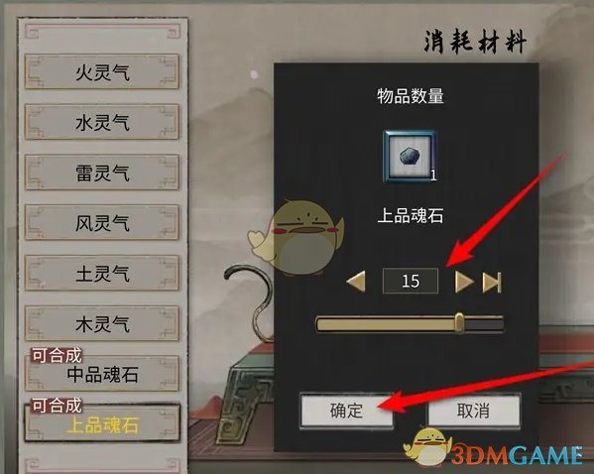Screen dimensions: 594x474
Task: Open the 木灵气 entry
Action: click(x=102, y=323)
